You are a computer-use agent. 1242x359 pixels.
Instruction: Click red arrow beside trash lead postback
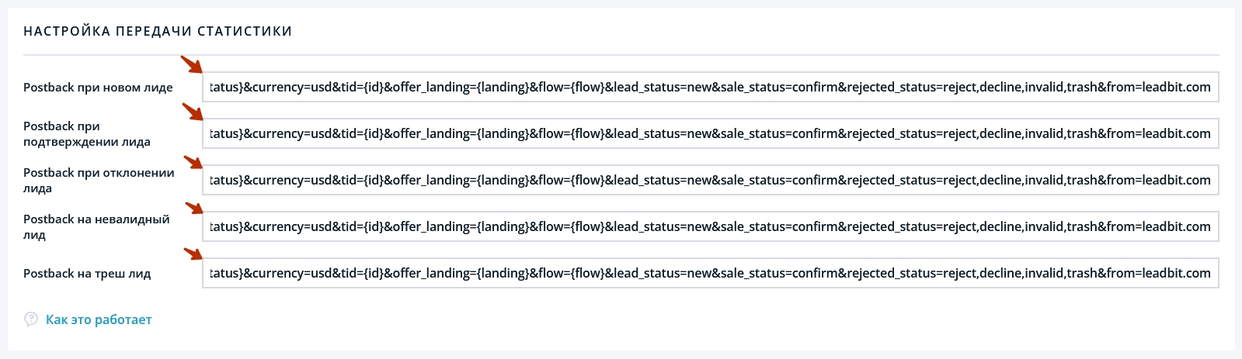[x=193, y=254]
